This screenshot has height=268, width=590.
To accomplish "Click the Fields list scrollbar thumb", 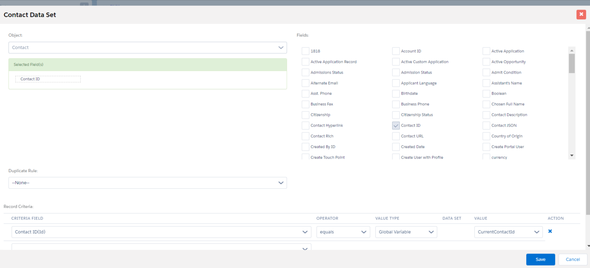I will pos(572,63).
